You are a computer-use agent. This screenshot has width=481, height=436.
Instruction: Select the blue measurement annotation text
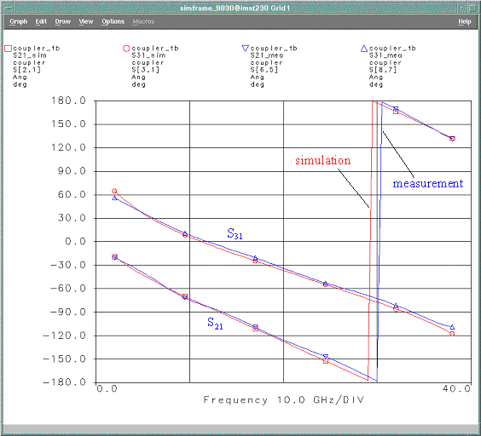point(428,184)
